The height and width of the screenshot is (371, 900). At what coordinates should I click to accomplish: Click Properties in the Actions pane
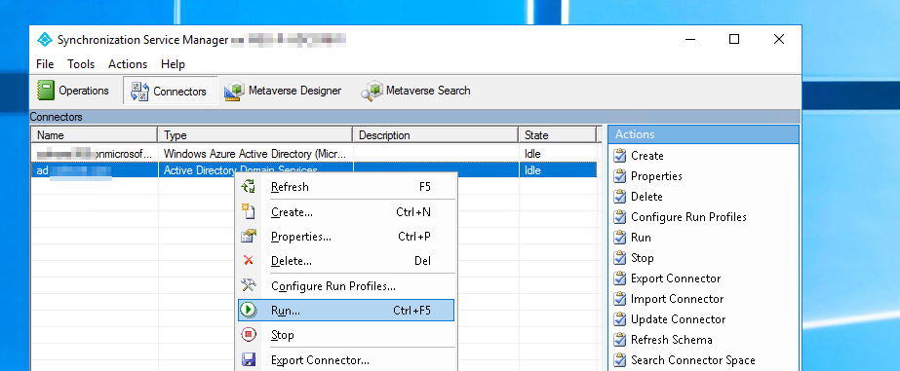(x=656, y=176)
